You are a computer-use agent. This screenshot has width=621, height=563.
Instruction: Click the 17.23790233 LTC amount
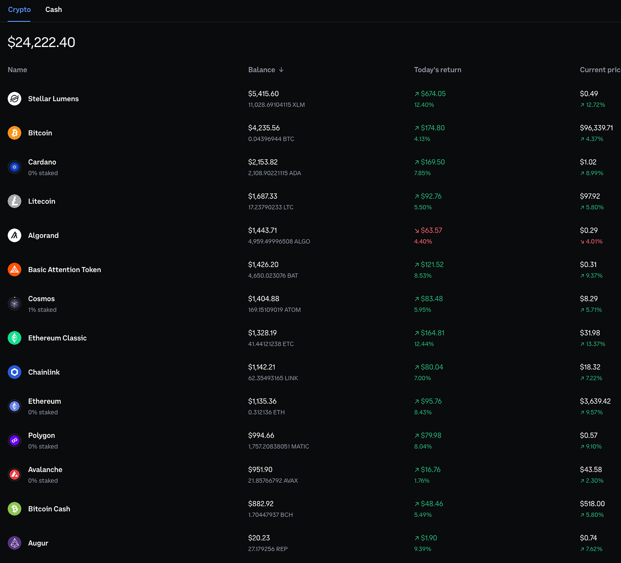(x=271, y=207)
